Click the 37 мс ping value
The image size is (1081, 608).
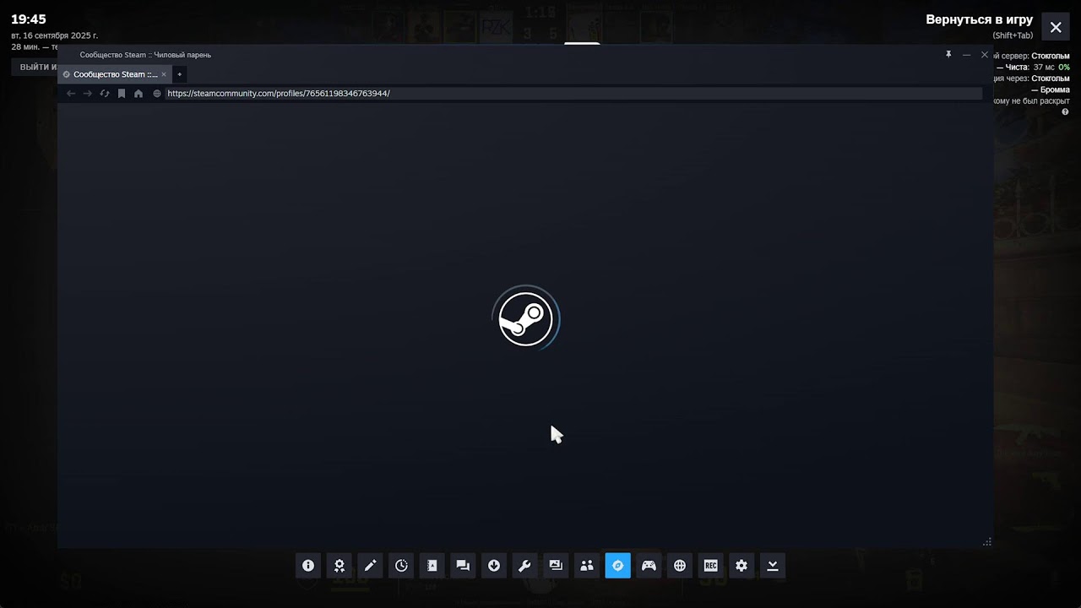coord(1044,68)
